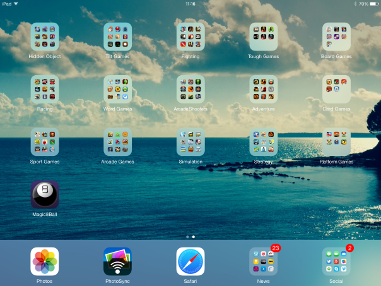Screen dimensions: 381x286
Task: Expand the Racing games folder
Action: pyautogui.click(x=45, y=89)
